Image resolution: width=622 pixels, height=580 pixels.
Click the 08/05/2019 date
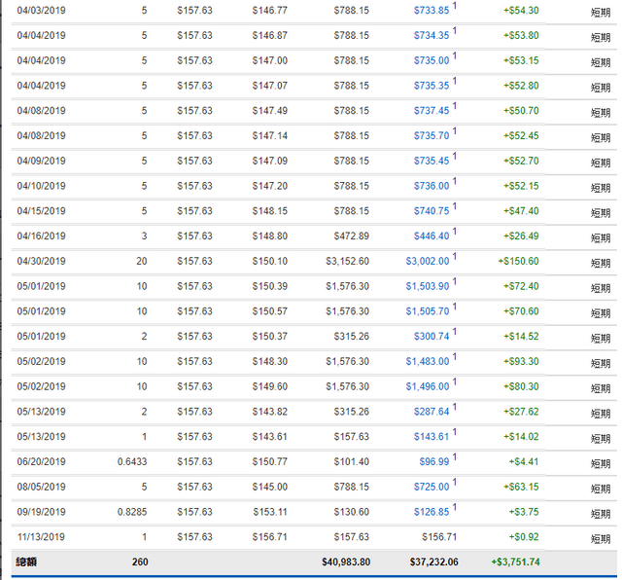tap(41, 487)
